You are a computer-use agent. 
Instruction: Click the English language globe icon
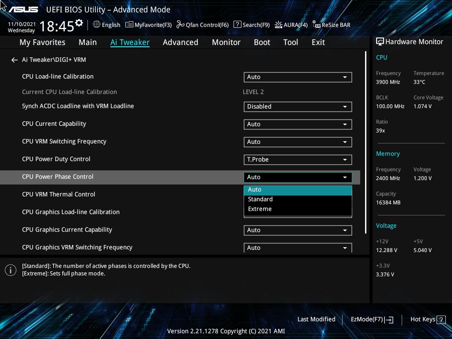(97, 25)
